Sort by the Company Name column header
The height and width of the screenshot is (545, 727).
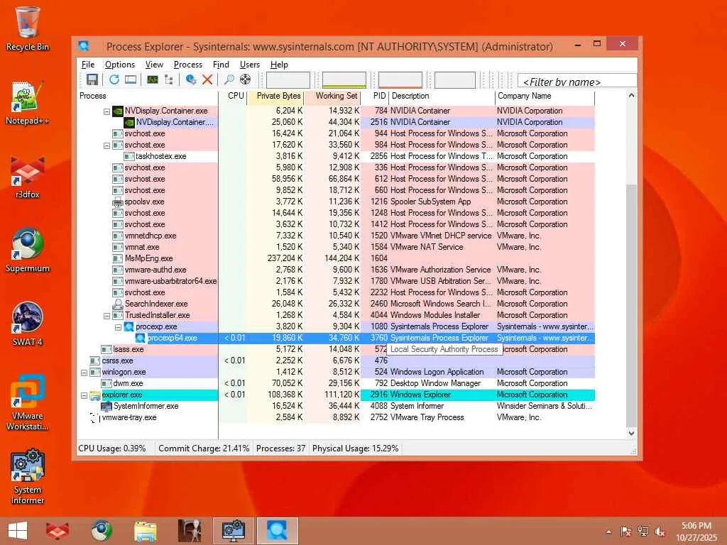point(545,96)
